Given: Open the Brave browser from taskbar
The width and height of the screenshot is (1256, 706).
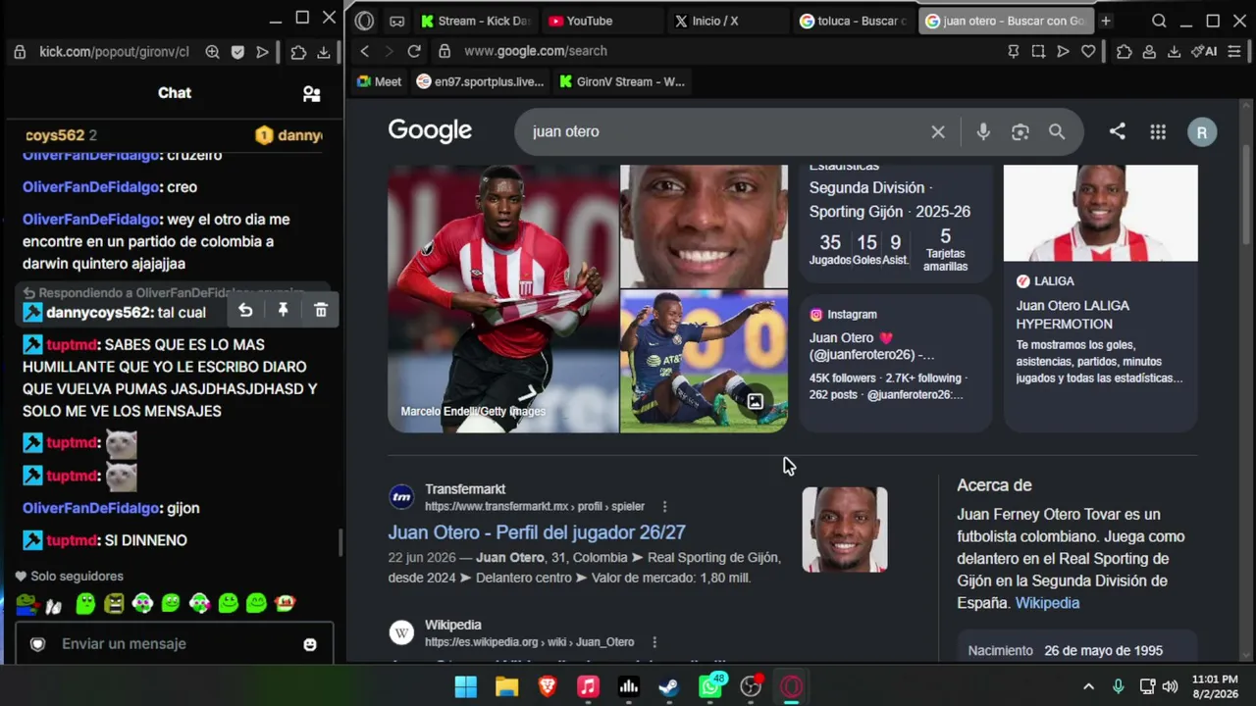Looking at the screenshot, I should coord(548,686).
